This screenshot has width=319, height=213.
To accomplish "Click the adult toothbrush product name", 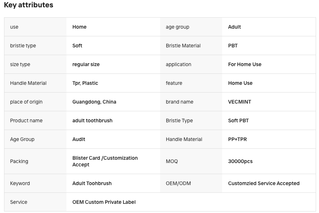I will tap(93, 120).
